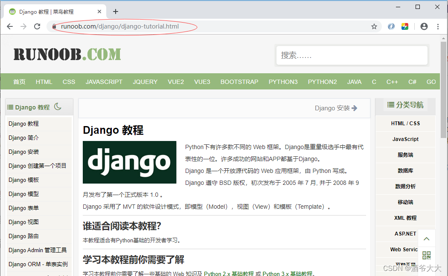Select JAVASCRIPT in the navigation bar

coord(104,81)
